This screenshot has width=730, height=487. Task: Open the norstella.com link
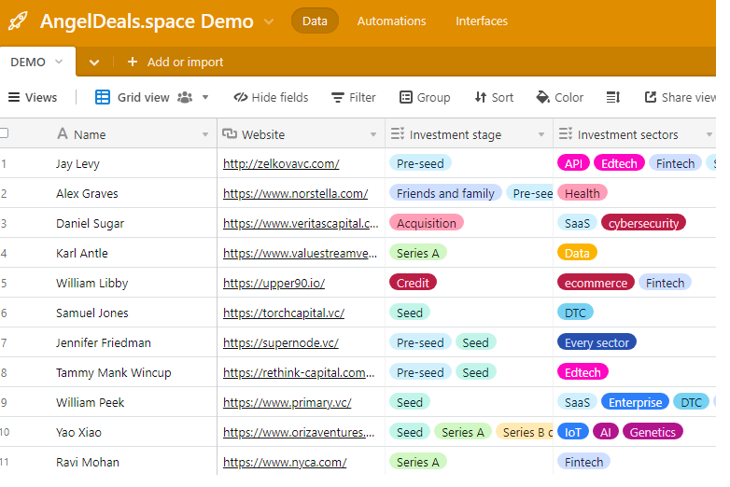coord(296,193)
